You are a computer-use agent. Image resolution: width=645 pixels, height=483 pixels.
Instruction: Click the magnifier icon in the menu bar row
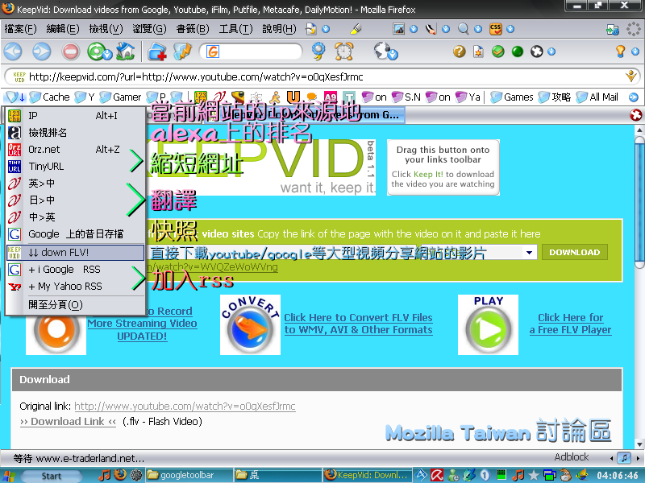point(463,29)
